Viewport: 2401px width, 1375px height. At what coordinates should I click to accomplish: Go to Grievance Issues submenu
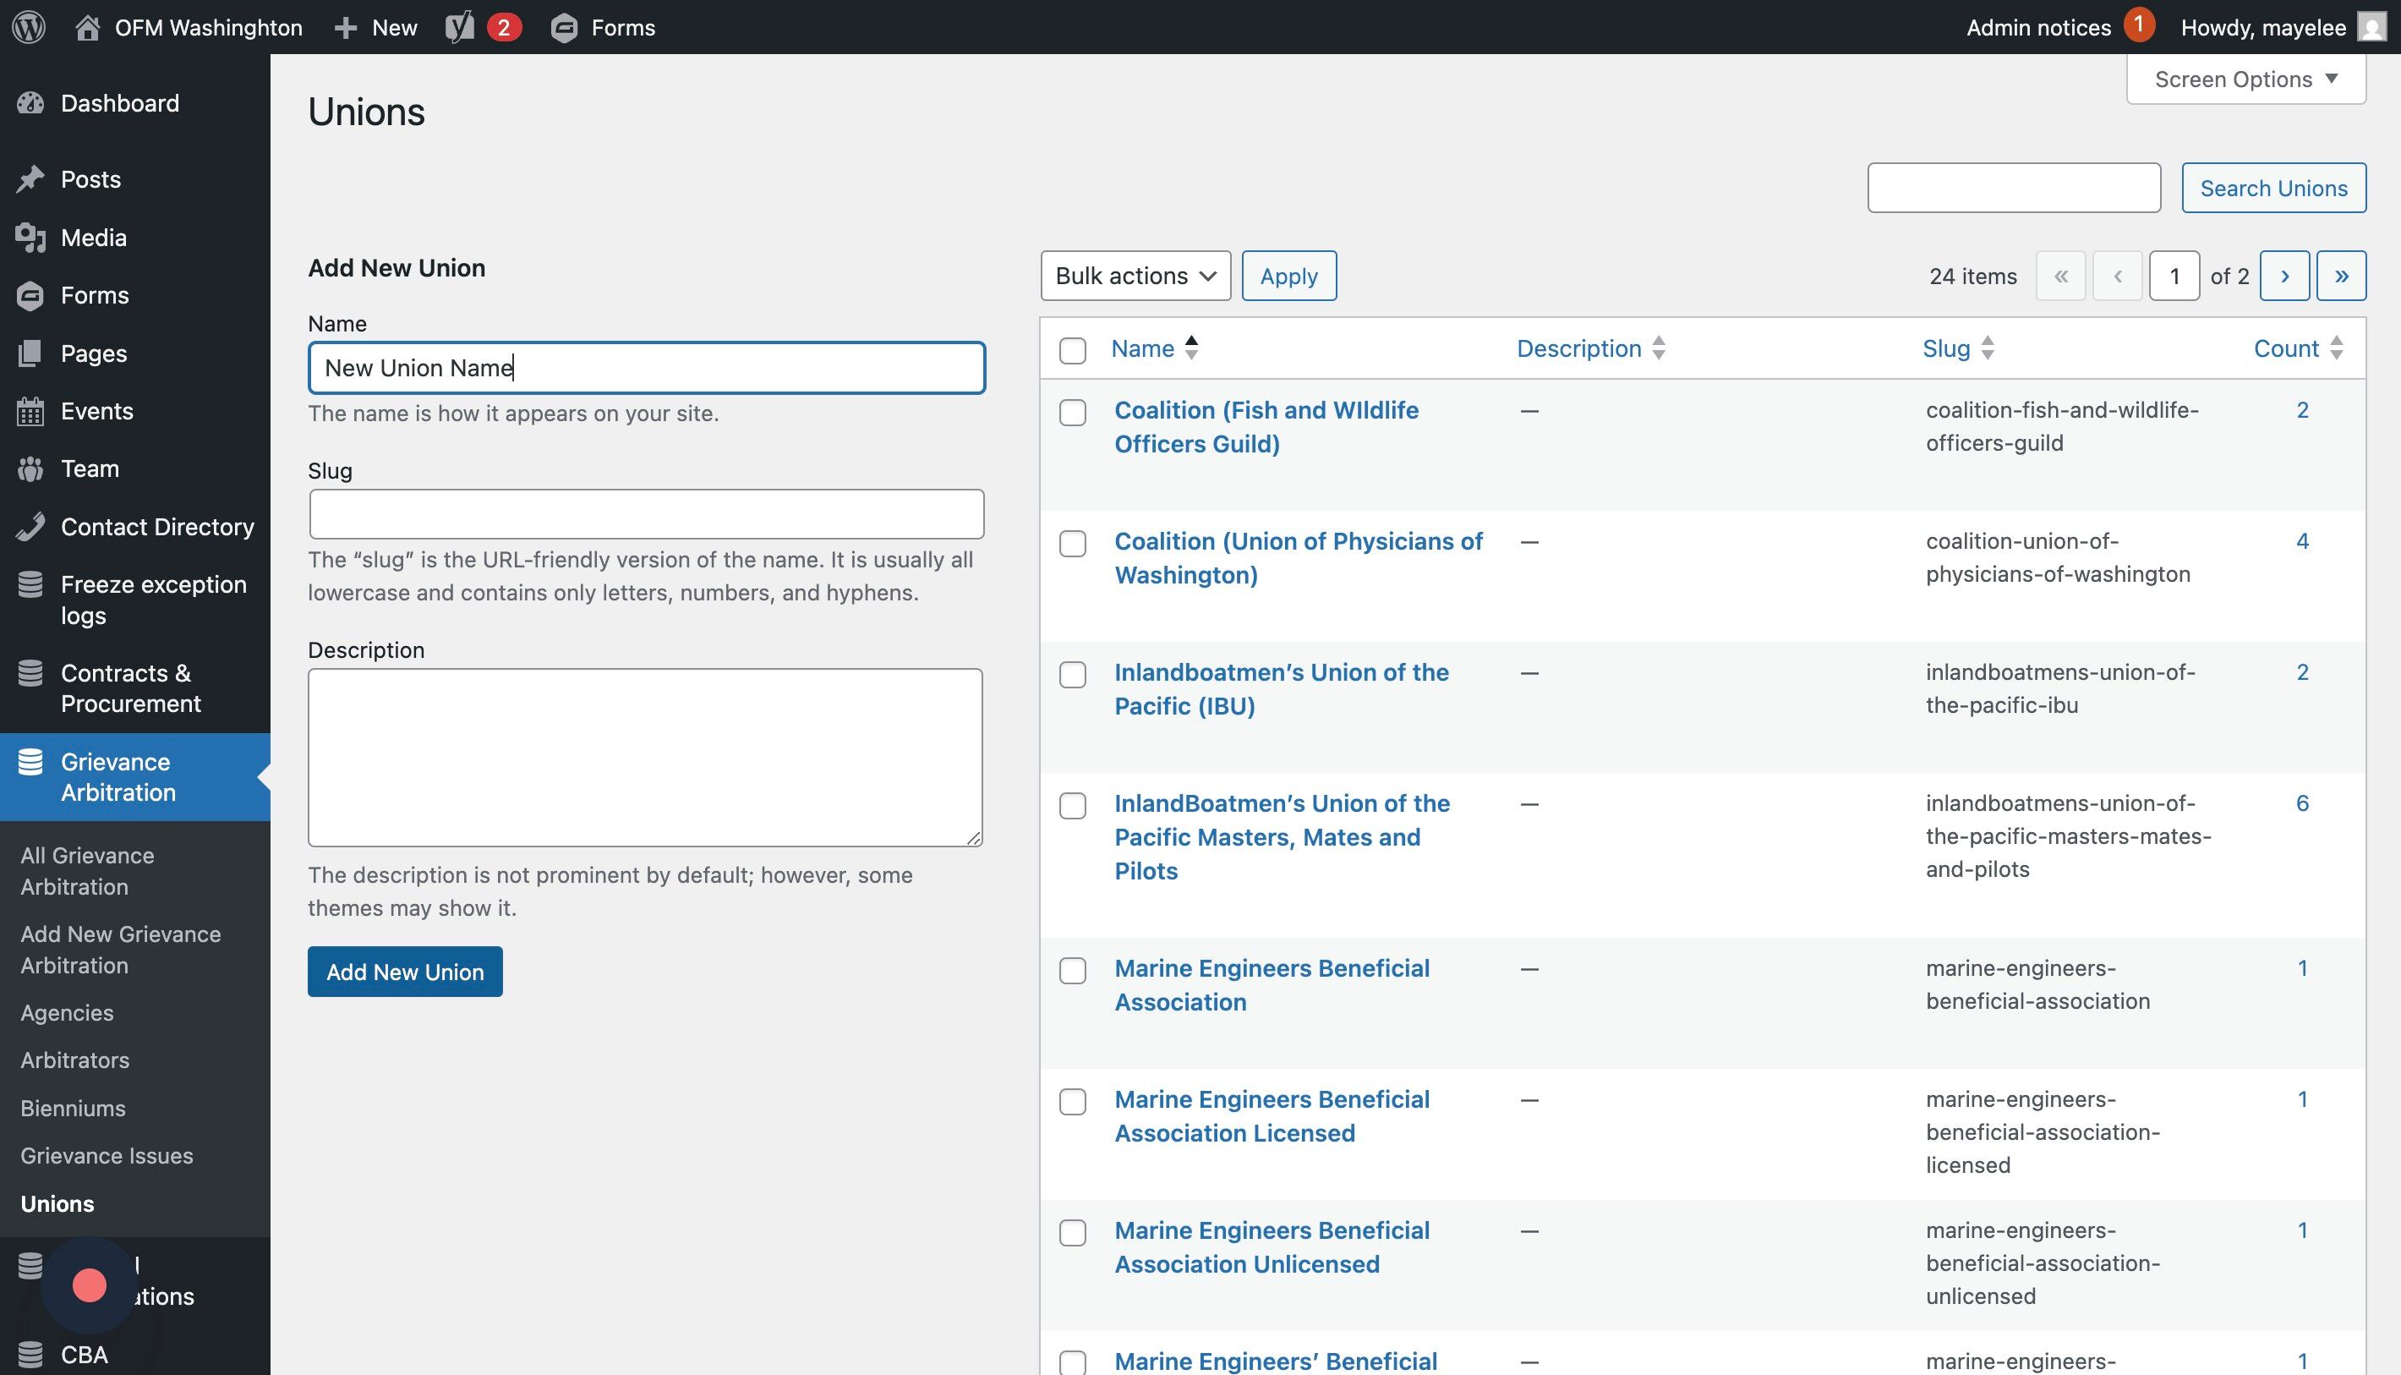point(107,1155)
